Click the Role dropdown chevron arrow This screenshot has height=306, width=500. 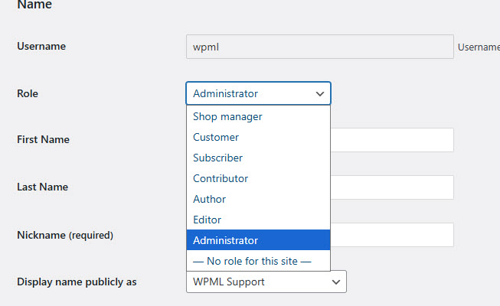(x=320, y=93)
